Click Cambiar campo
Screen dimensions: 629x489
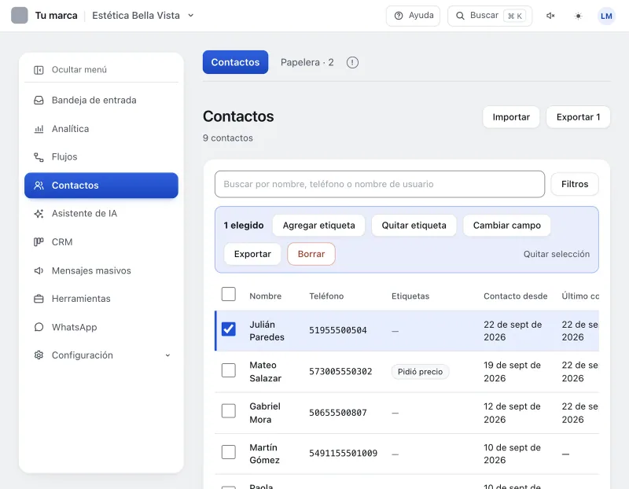tap(506, 226)
